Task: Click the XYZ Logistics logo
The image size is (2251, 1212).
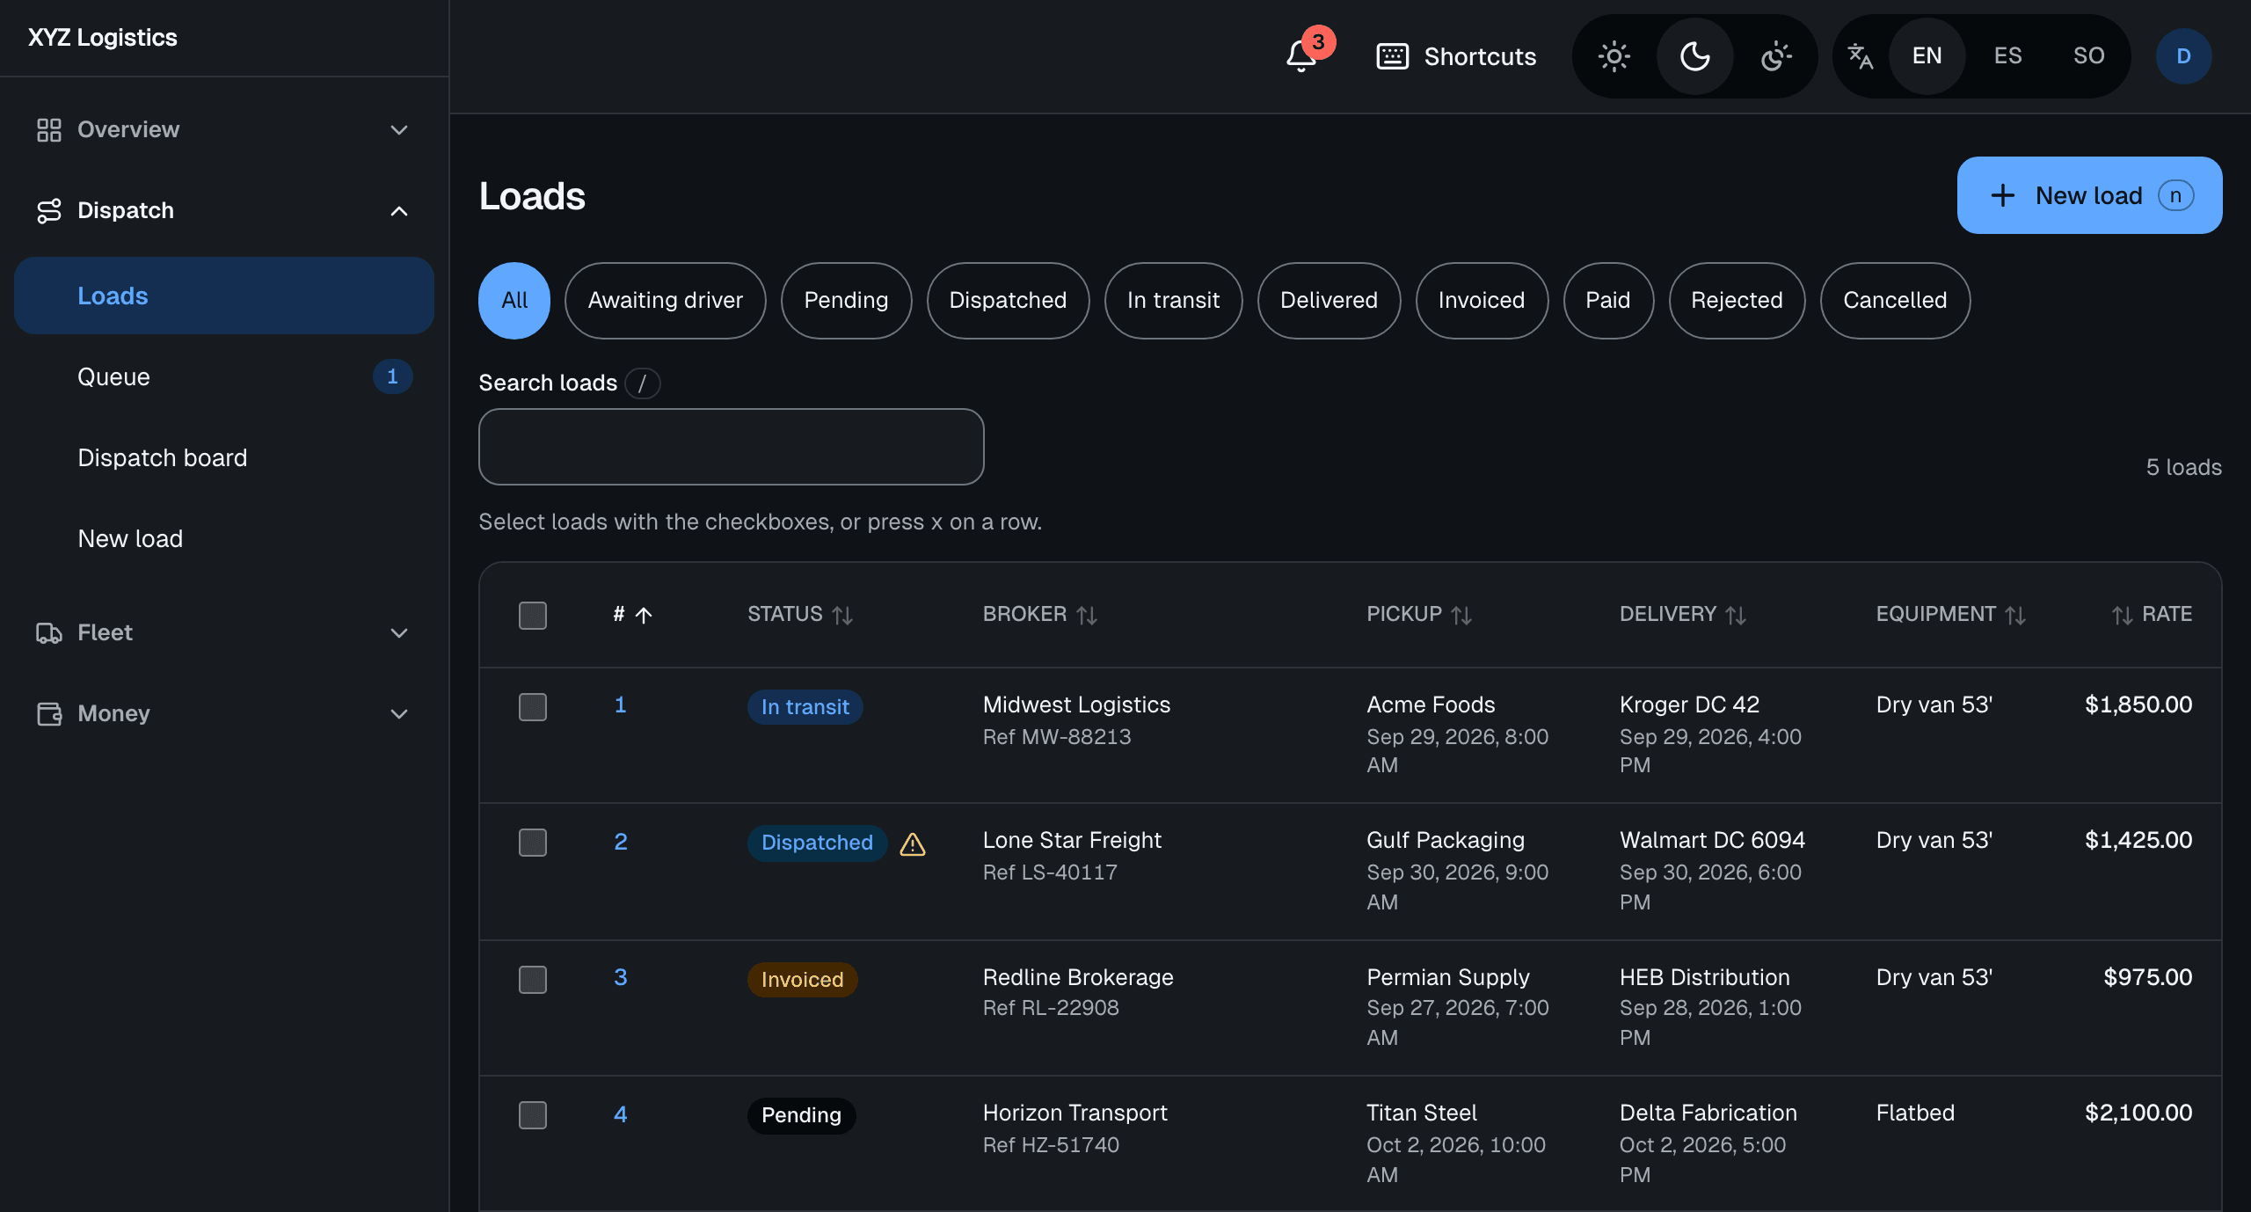Action: pos(103,38)
